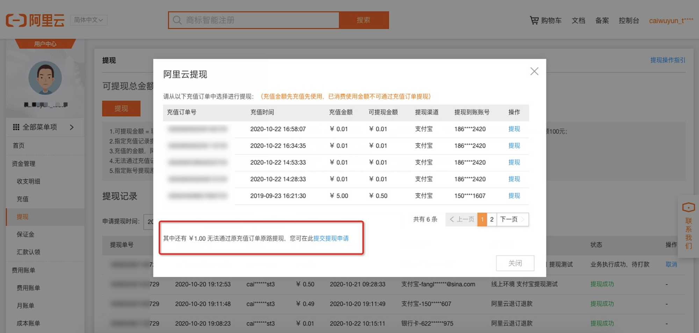Select 资金管理 in the sidebar
The height and width of the screenshot is (333, 699).
(23, 164)
